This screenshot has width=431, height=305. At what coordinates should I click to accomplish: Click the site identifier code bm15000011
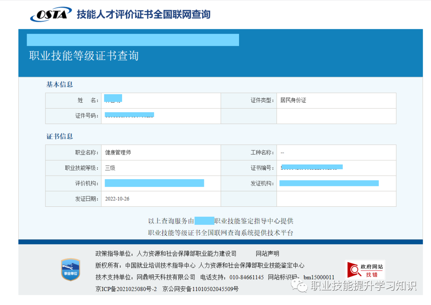[x=319, y=277]
